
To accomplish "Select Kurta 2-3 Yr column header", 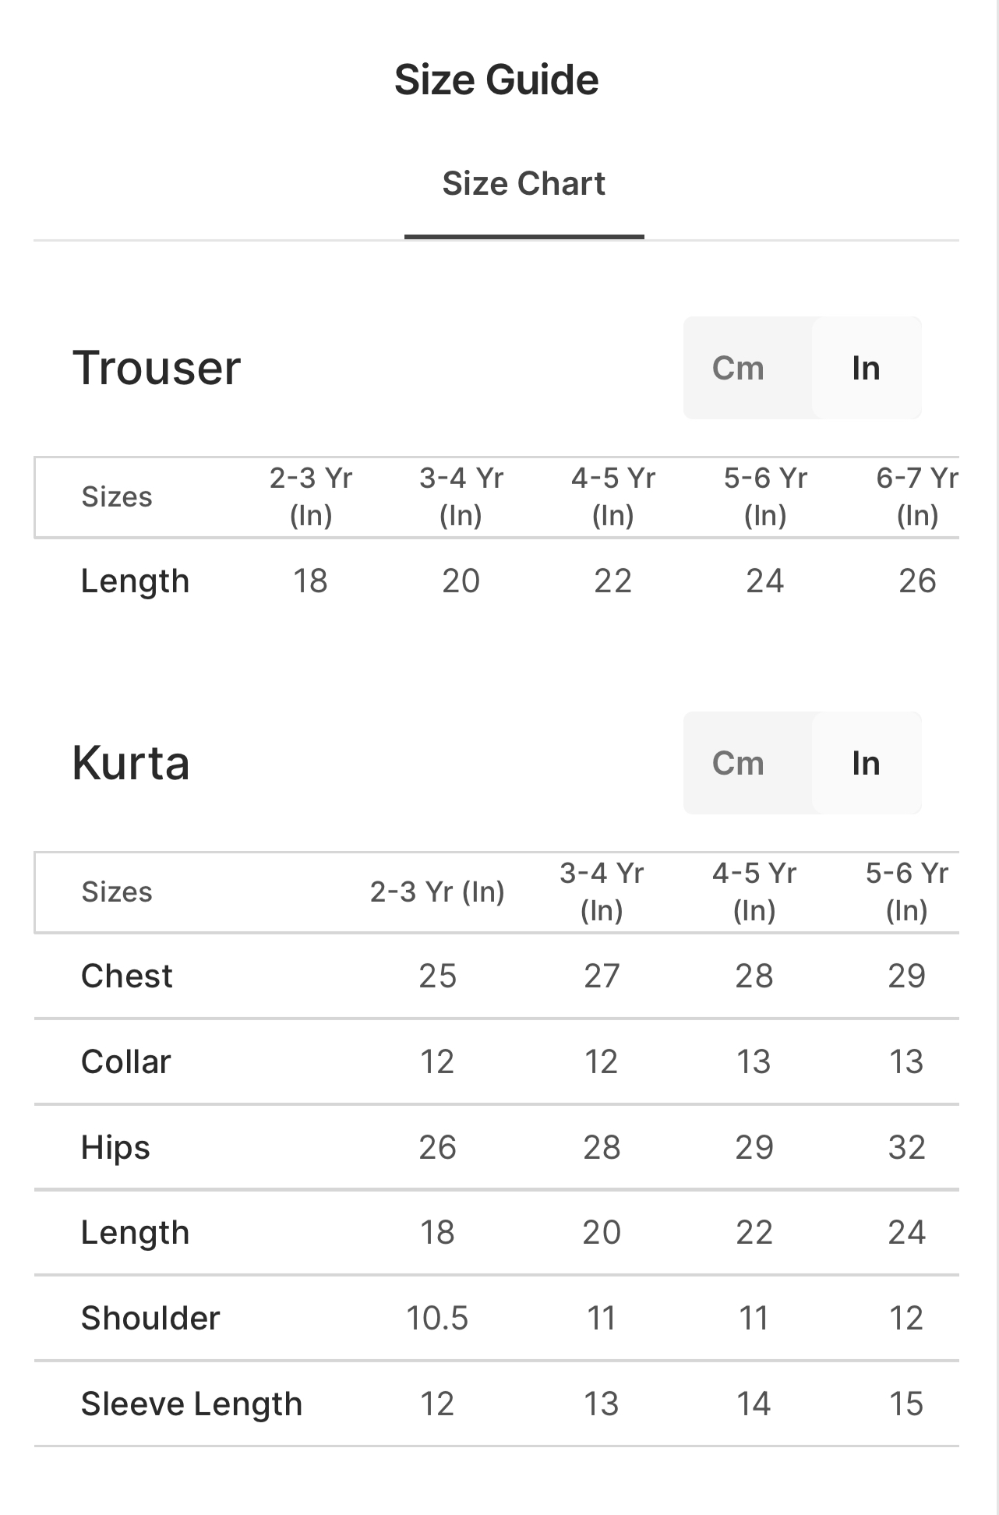I will pyautogui.click(x=437, y=892).
